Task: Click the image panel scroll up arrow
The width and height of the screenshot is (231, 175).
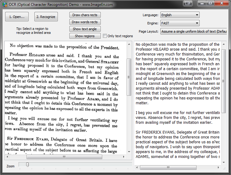Action: click(129, 44)
